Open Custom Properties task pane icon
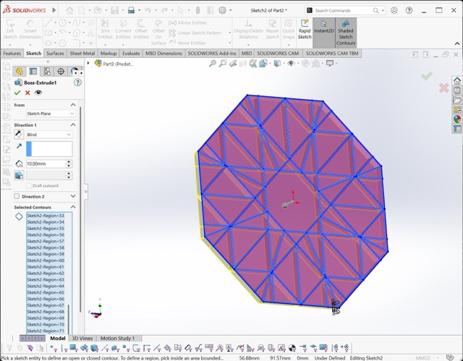The height and width of the screenshot is (361, 463). (x=457, y=129)
